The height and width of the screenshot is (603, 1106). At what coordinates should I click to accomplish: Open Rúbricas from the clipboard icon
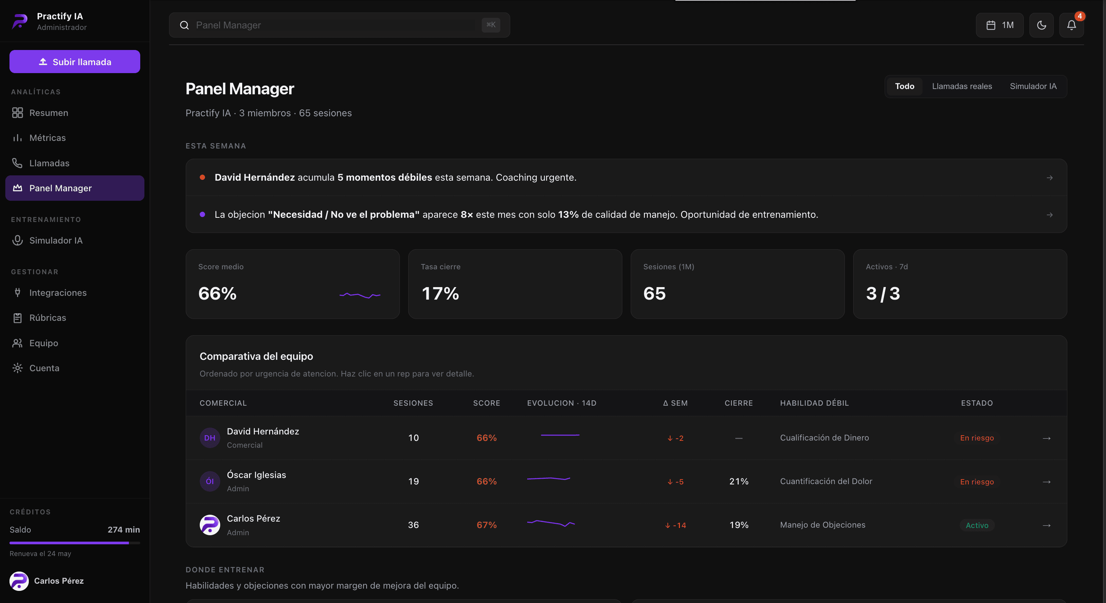tap(17, 318)
